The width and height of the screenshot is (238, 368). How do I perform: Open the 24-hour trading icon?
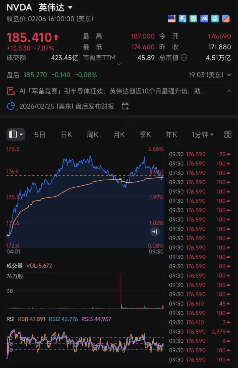(x=204, y=19)
